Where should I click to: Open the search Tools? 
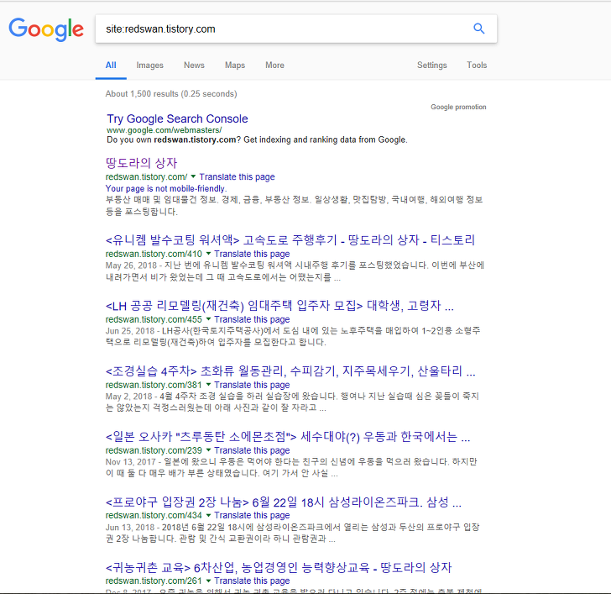point(477,66)
